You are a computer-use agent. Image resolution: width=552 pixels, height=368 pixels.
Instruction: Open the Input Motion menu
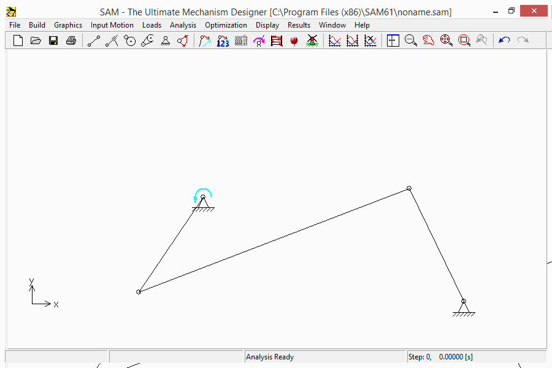point(112,25)
